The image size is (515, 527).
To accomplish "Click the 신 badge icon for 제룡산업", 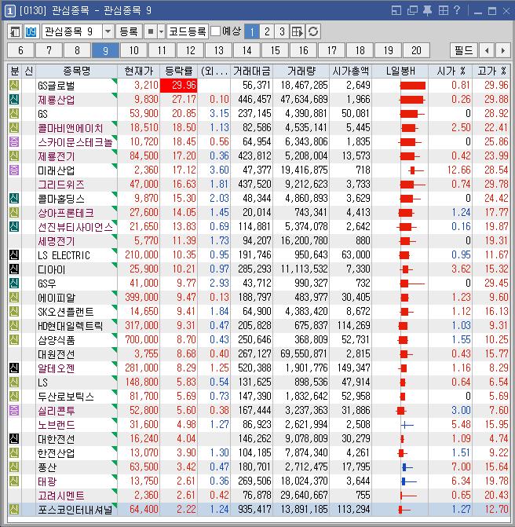I will point(14,100).
